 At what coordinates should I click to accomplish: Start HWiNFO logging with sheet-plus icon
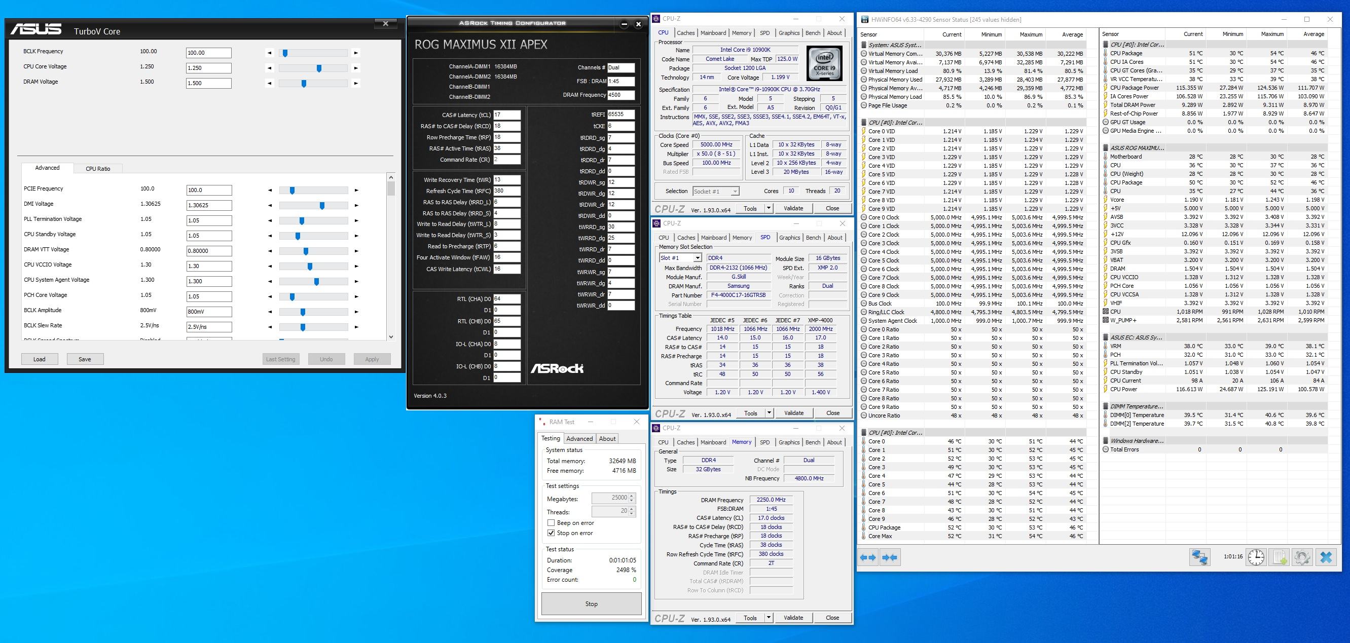(x=1279, y=557)
